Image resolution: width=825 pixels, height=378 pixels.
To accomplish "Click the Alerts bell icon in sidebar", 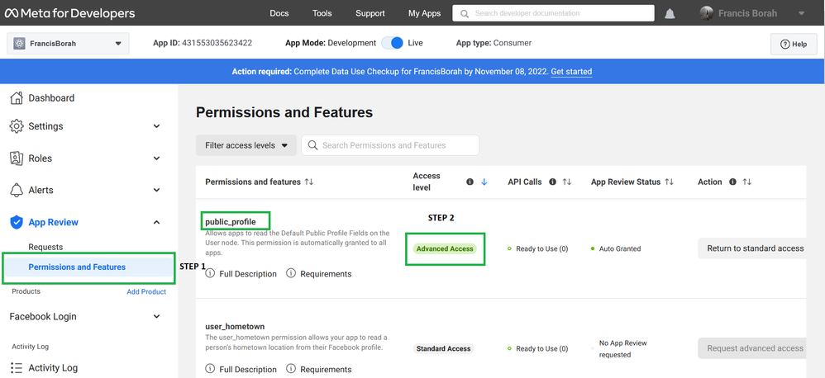I will coord(16,191).
